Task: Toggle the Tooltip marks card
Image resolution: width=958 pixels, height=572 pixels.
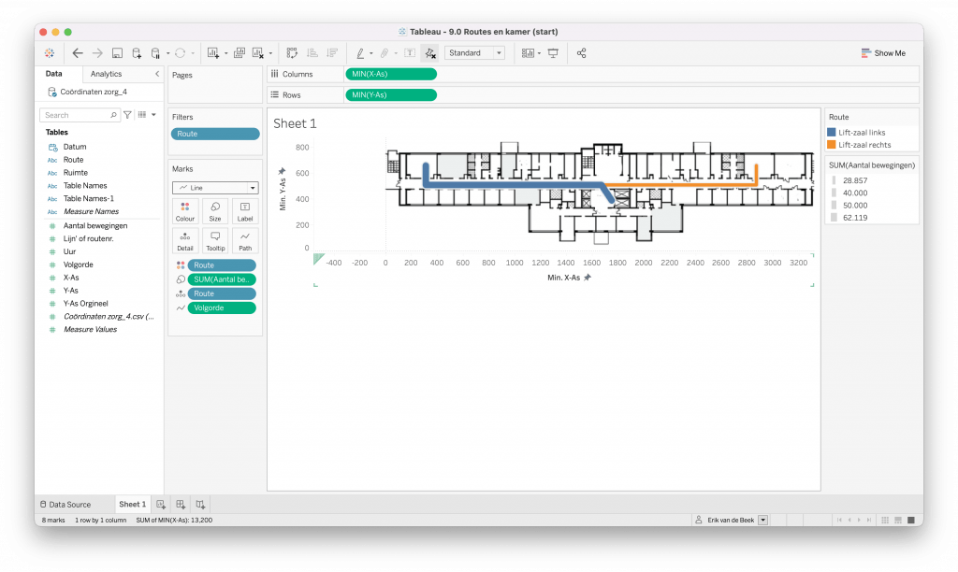Action: pos(215,240)
